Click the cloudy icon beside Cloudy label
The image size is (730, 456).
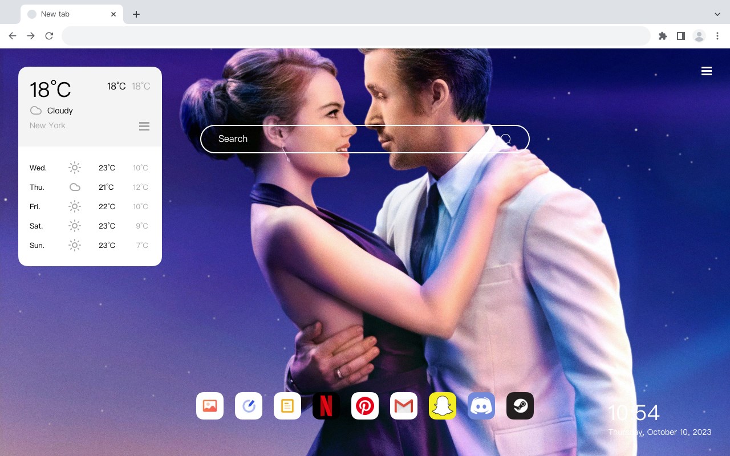pos(36,111)
